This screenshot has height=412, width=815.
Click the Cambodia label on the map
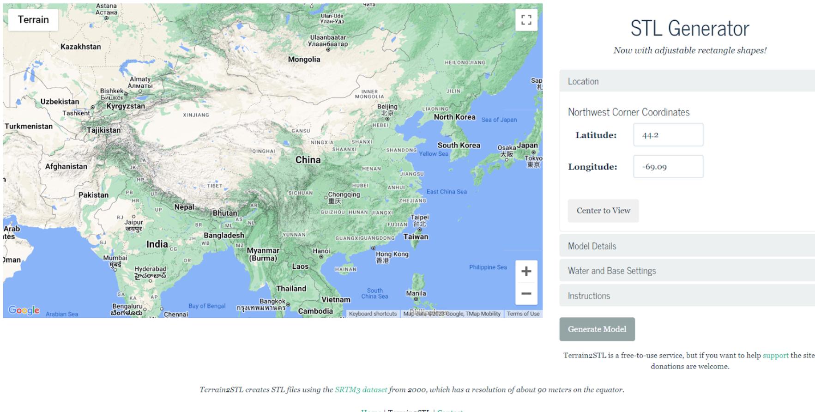(x=315, y=311)
